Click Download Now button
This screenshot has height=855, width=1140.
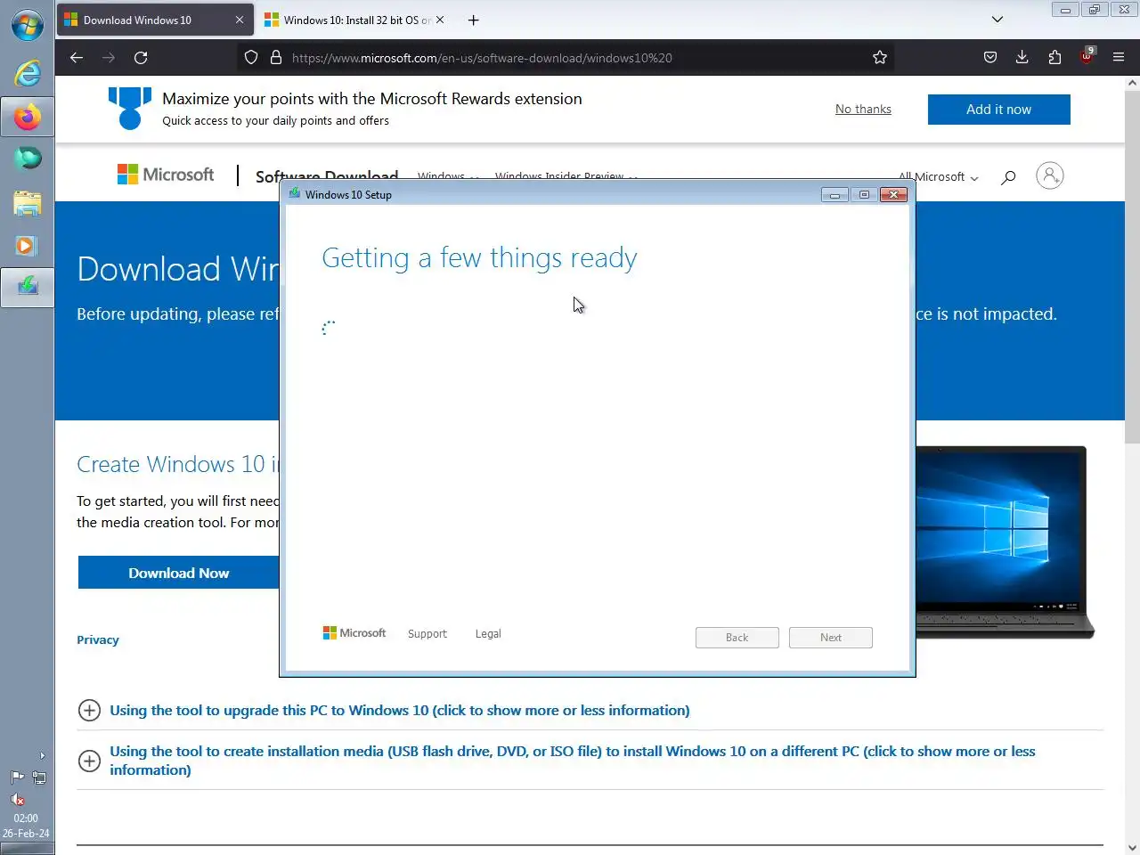pyautogui.click(x=178, y=573)
